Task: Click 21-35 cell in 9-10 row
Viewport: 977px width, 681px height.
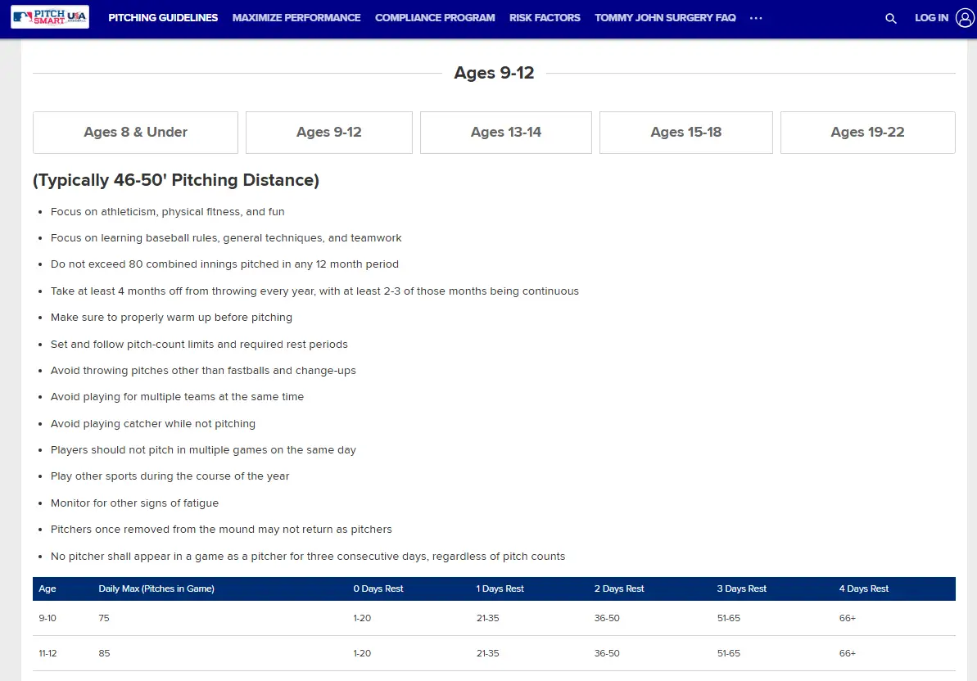Action: pos(488,618)
